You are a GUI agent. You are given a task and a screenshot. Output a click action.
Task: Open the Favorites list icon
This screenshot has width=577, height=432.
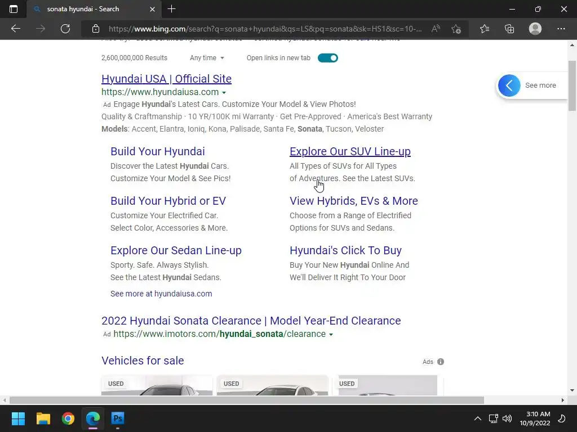[x=485, y=29]
